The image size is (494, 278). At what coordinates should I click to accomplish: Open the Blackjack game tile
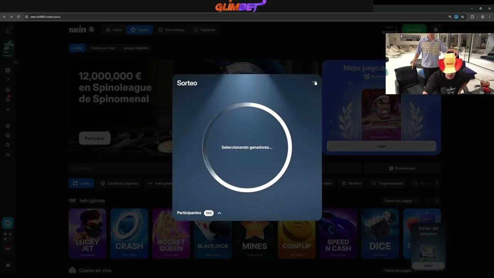[213, 239]
